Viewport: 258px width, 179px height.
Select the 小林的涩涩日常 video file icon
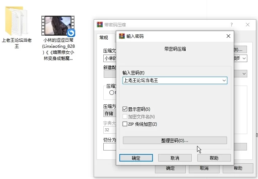click(58, 26)
